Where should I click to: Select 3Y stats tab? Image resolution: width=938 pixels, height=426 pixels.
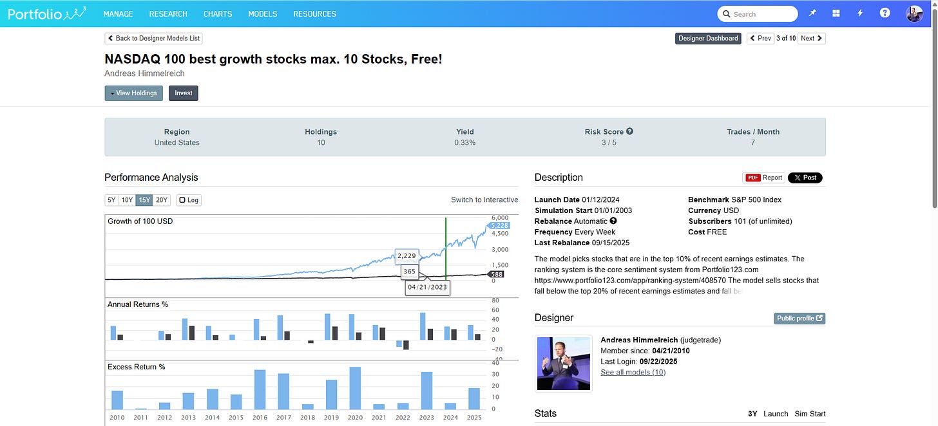coord(752,414)
